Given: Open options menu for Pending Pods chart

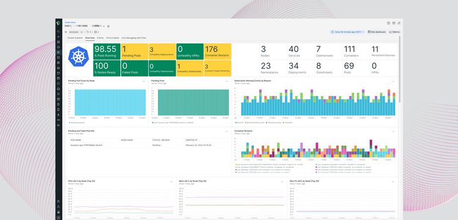Looking at the screenshot, I should [227, 82].
